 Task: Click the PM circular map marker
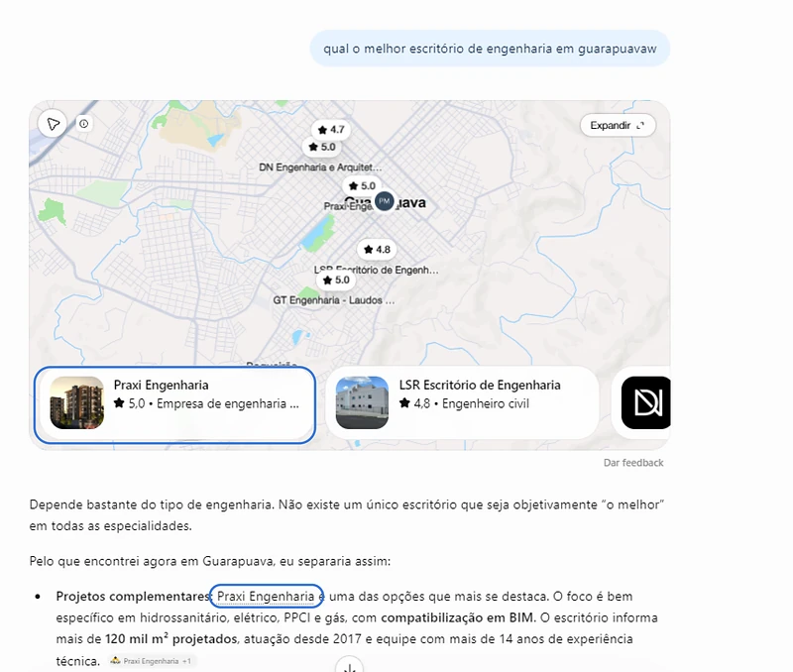point(385,201)
